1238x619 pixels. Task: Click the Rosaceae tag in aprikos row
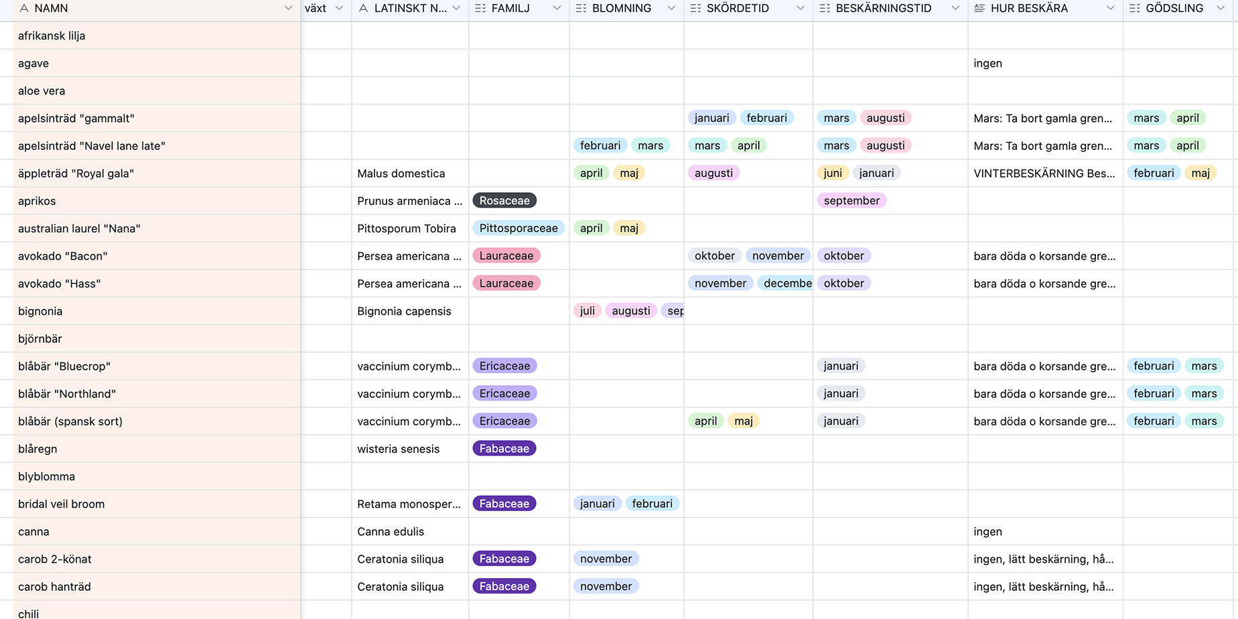[x=504, y=200]
